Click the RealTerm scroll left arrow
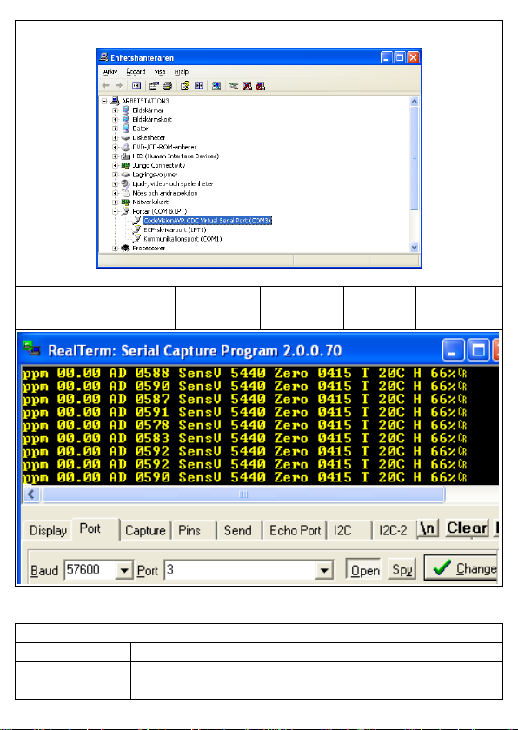The height and width of the screenshot is (730, 518). tap(31, 494)
